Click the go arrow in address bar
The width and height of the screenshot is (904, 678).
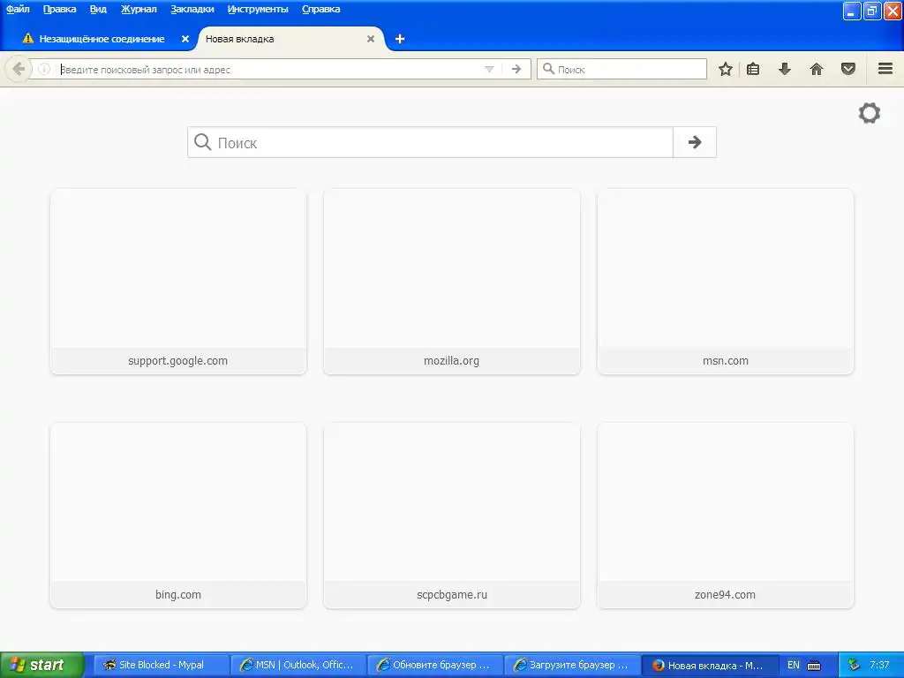click(516, 69)
